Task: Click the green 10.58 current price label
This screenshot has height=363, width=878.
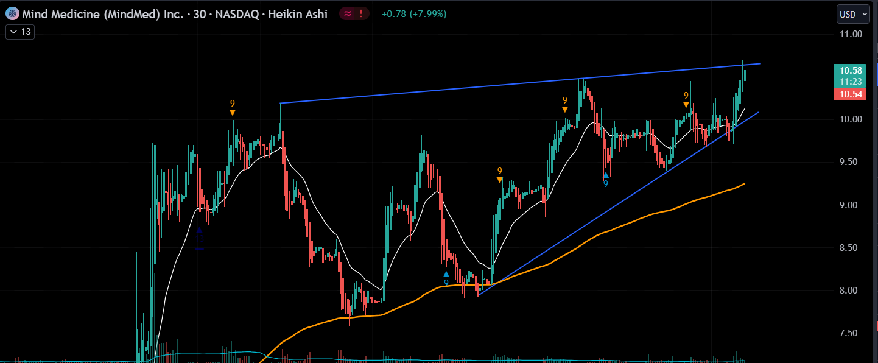Action: pyautogui.click(x=850, y=70)
